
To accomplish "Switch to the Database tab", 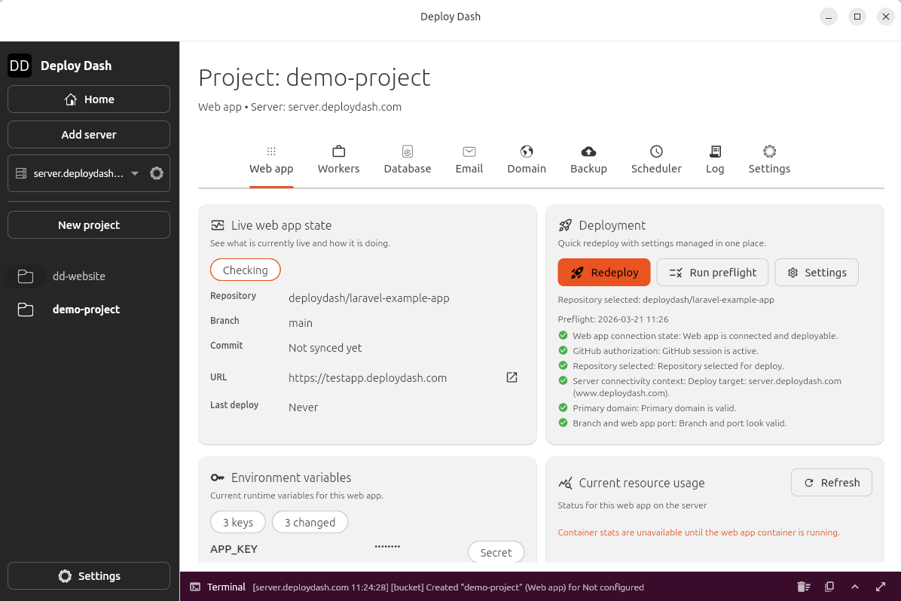I will tap(408, 160).
